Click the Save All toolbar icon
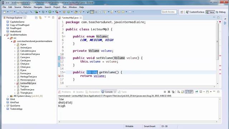The image size is (229, 129). [22, 12]
